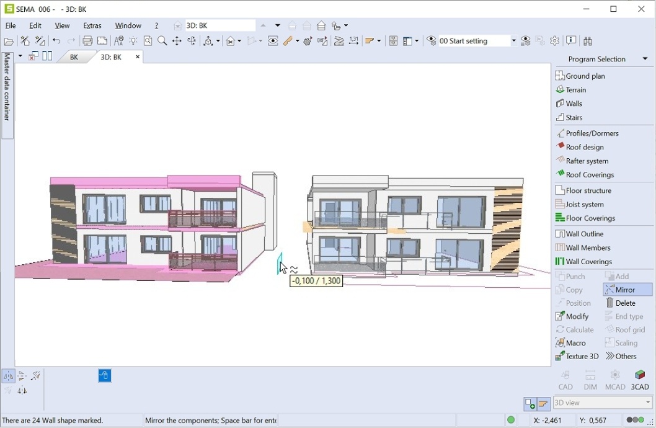Click the undo arrow
This screenshot has width=656, height=428.
(56, 41)
